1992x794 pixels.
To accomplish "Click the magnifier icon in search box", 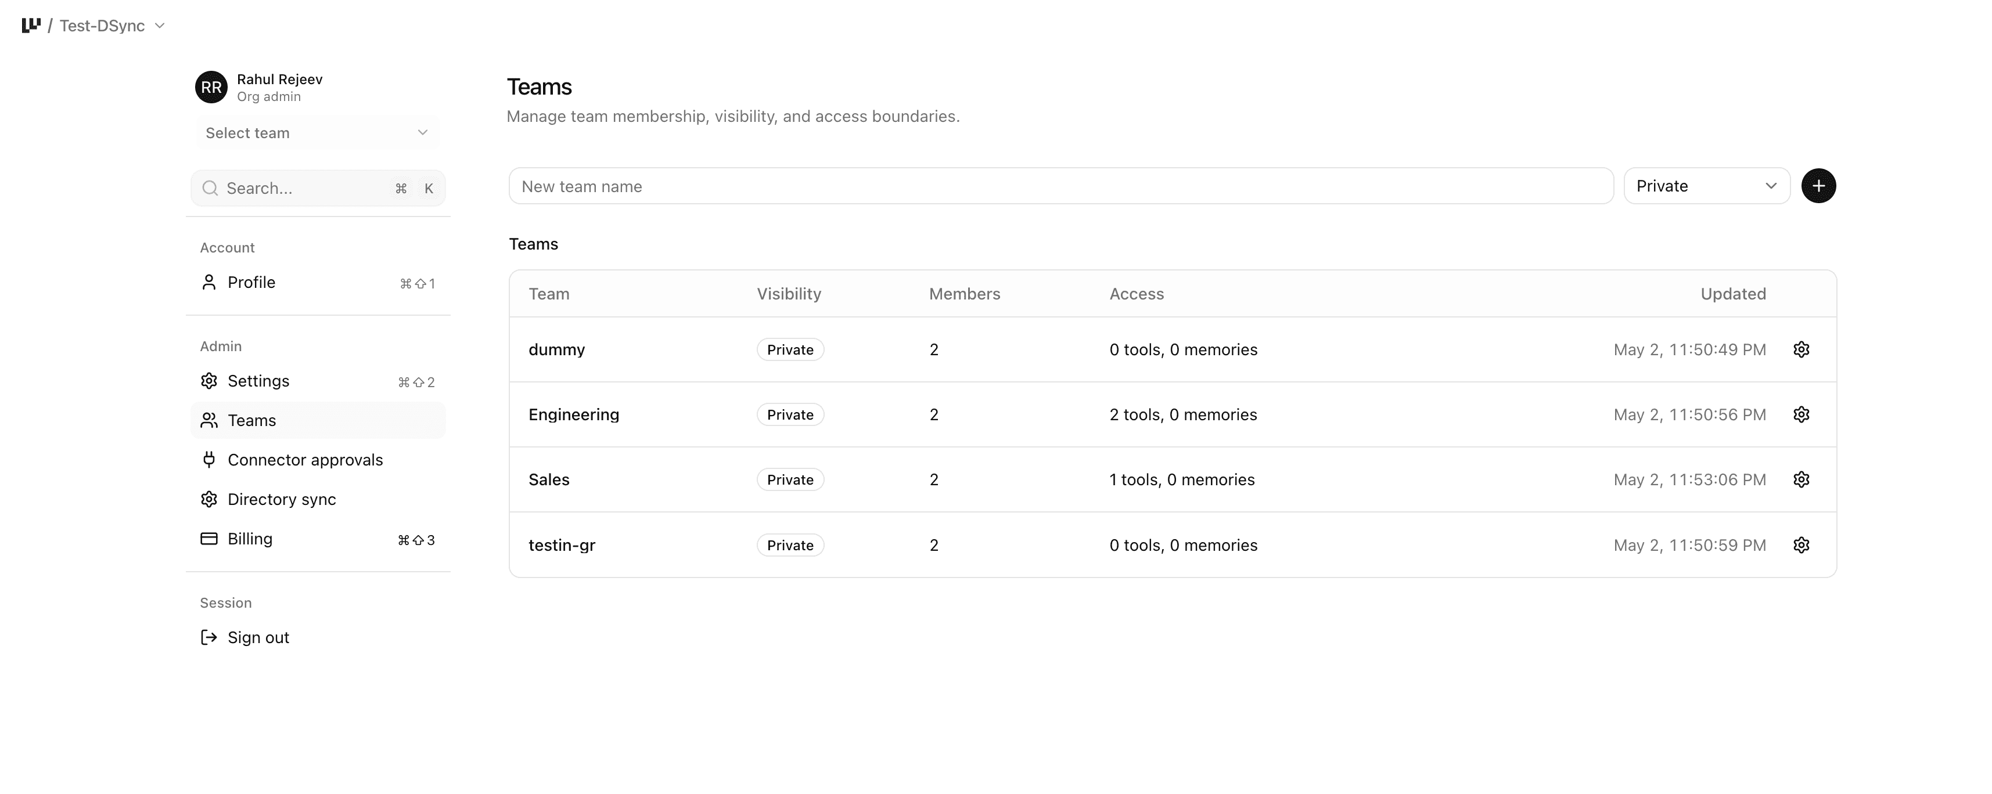I will tap(210, 188).
